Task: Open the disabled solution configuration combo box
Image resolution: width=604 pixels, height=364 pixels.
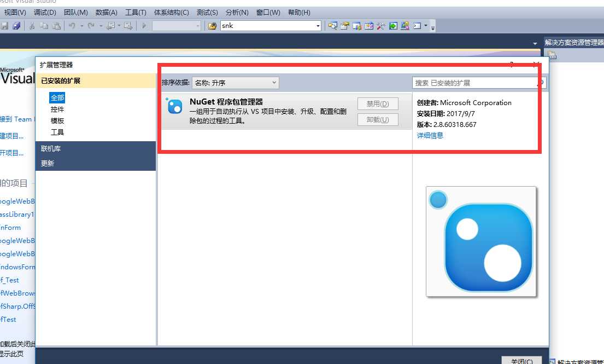Action: 177,26
